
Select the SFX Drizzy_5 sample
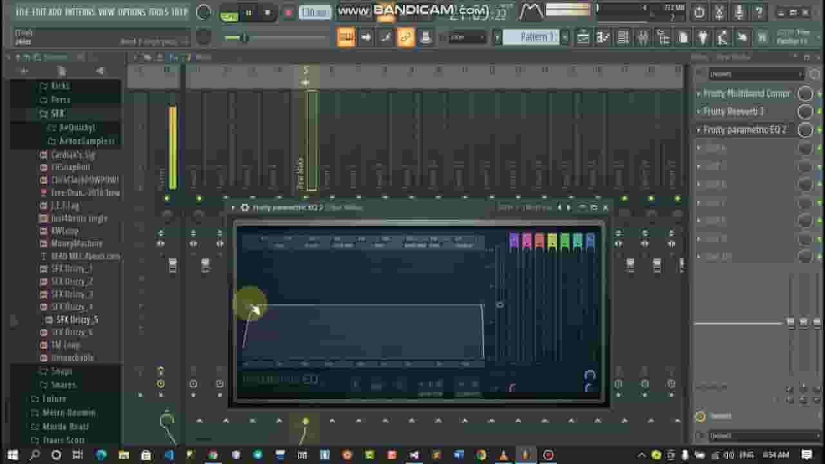point(77,320)
